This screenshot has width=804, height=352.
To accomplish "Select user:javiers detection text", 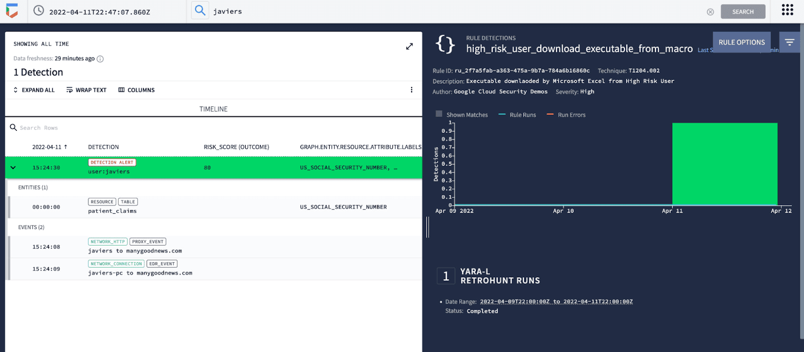I will pos(109,171).
